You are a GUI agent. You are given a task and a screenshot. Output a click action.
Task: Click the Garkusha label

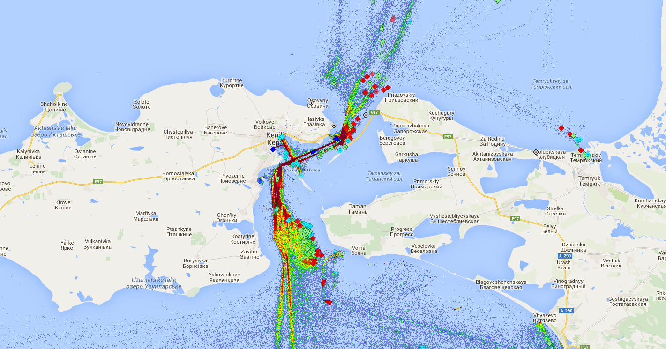coord(406,157)
